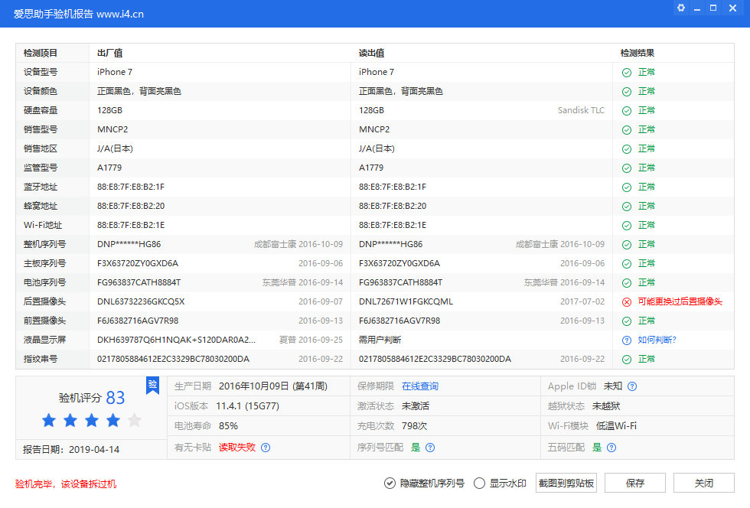This screenshot has height=508, width=750.
Task: Click the 保存 button
Action: pos(634,483)
